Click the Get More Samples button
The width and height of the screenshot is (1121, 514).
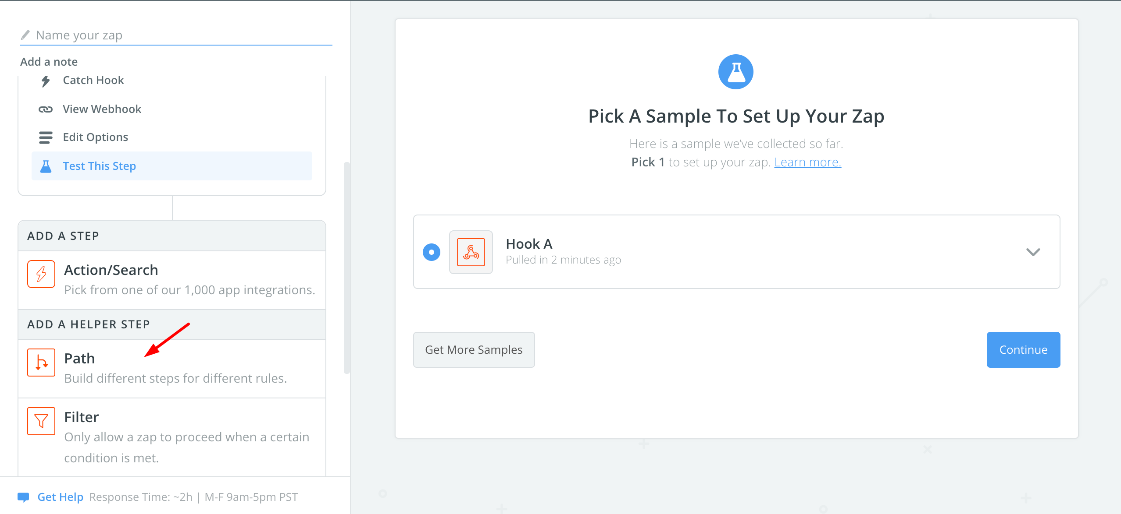pyautogui.click(x=474, y=350)
